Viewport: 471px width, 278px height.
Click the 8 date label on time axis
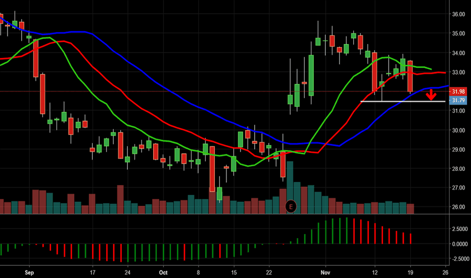(198, 272)
